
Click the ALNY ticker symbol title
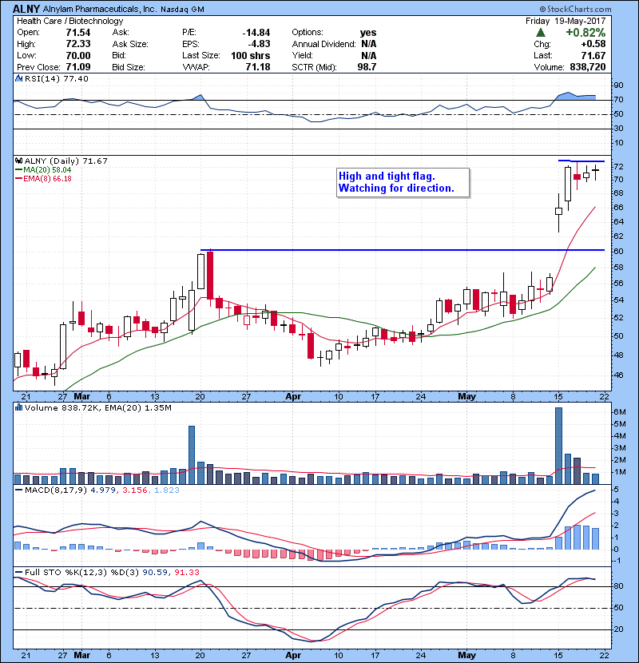tap(26, 9)
